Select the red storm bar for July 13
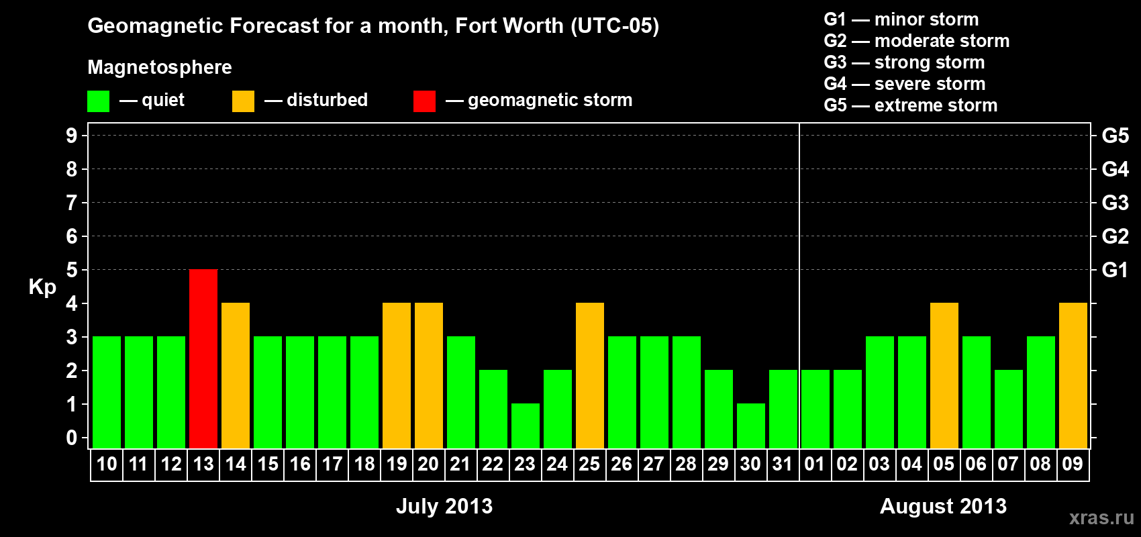1141x537 pixels. [x=203, y=358]
